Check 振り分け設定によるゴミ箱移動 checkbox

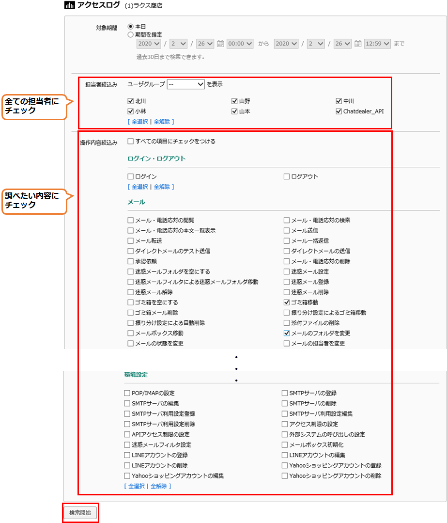tap(287, 313)
